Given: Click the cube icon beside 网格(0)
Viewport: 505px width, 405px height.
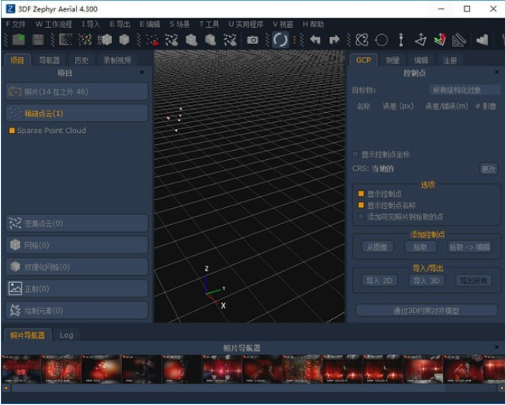Looking at the screenshot, I should pos(15,245).
